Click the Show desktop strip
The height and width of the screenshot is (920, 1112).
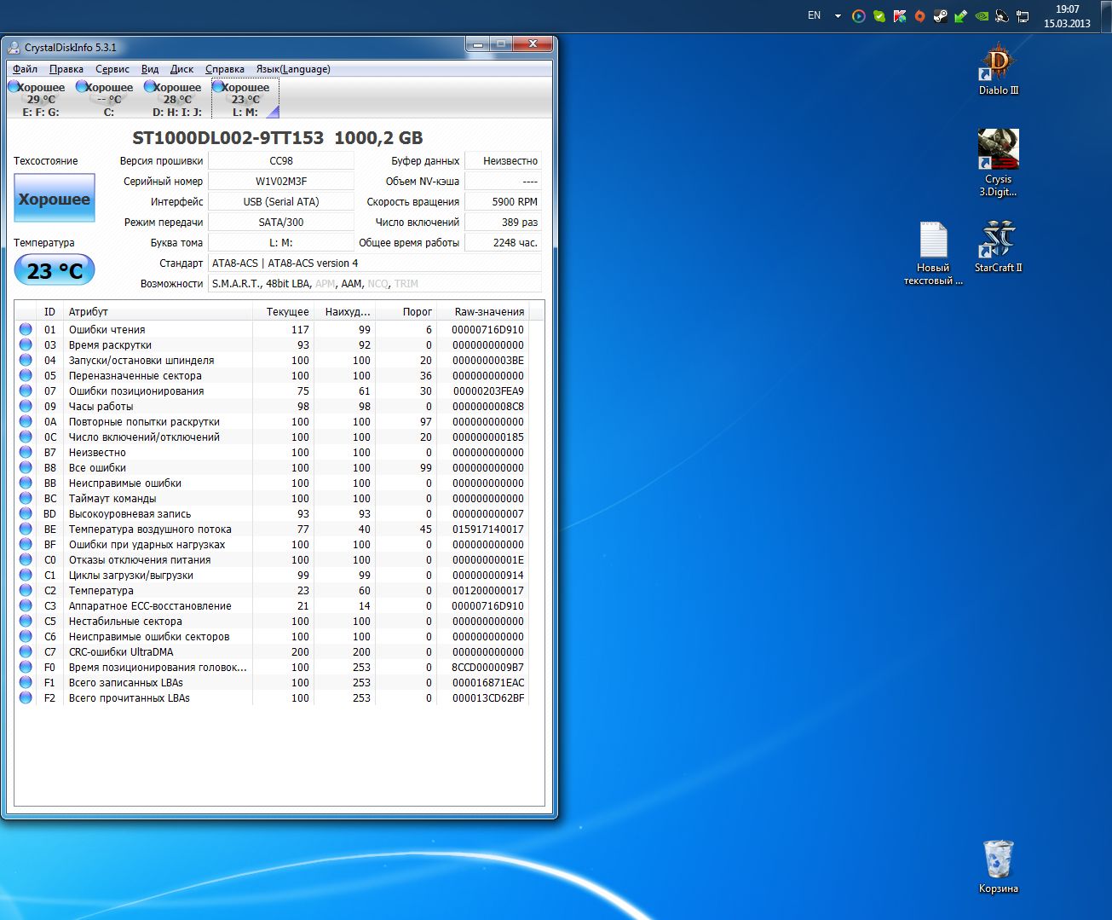[1106, 15]
